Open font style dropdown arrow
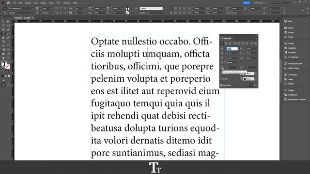 [33, 13]
